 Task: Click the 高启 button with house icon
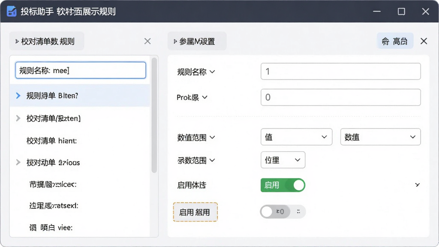(395, 41)
